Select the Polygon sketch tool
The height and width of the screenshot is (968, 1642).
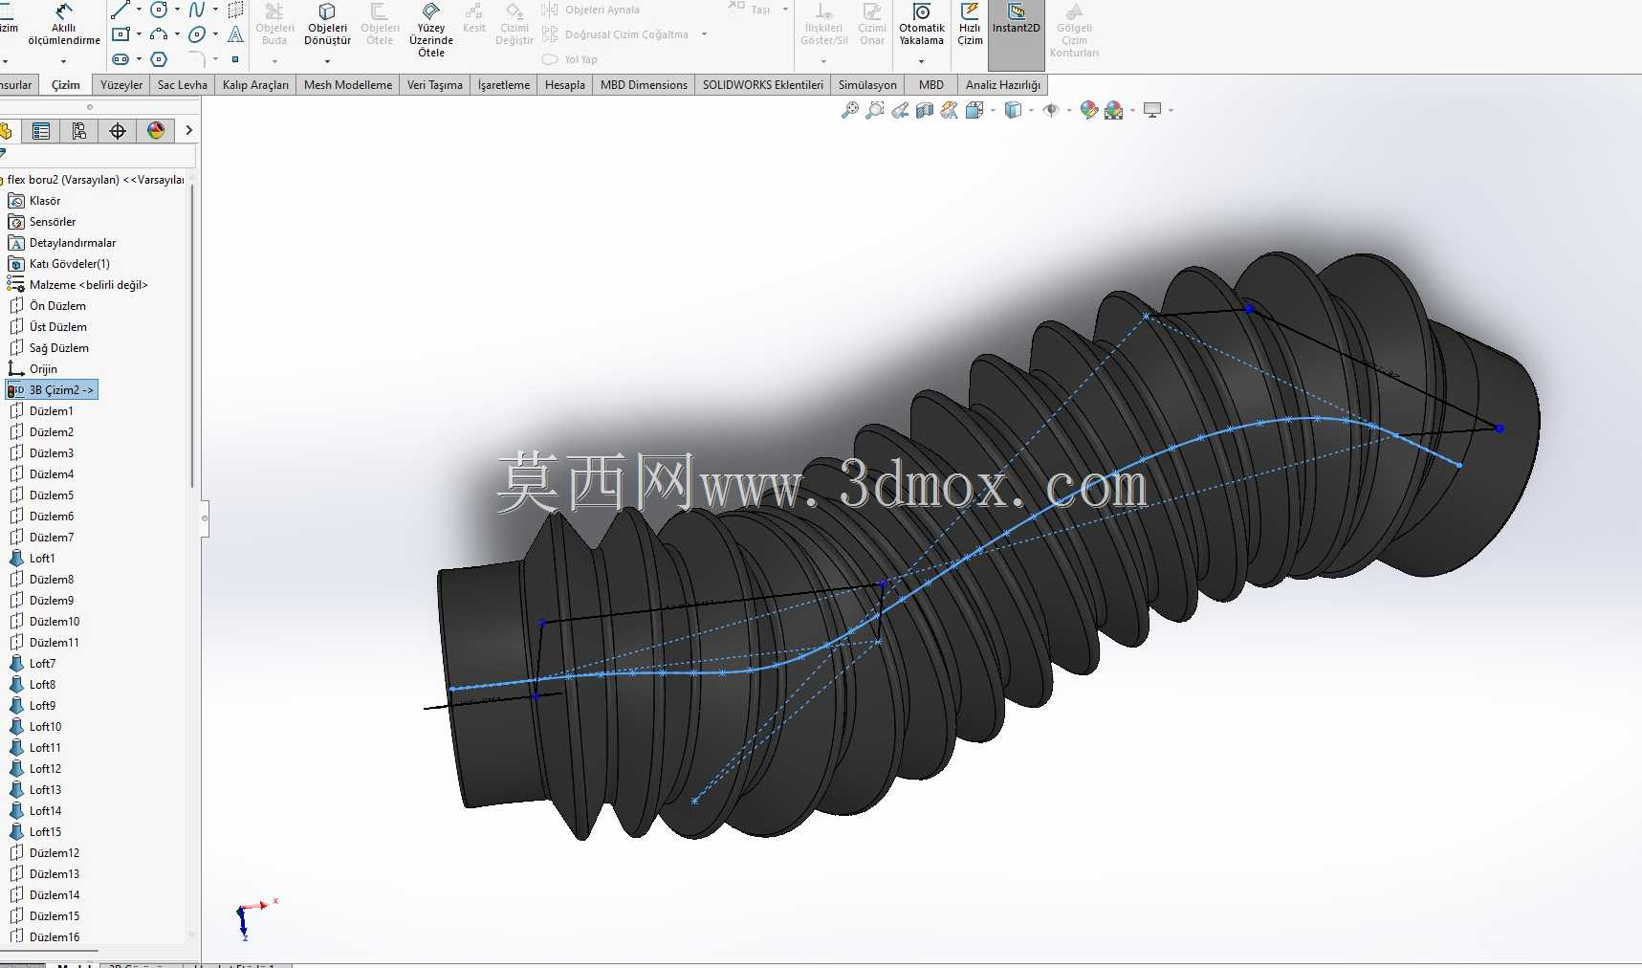click(x=159, y=59)
